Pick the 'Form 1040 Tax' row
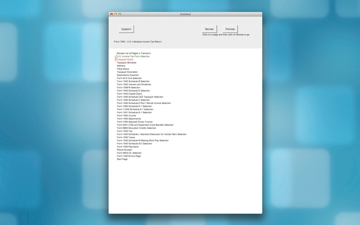Image resolution: width=360 pixels, height=225 pixels. click(125, 131)
